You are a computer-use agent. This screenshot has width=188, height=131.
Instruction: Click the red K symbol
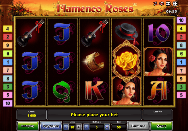(94, 90)
